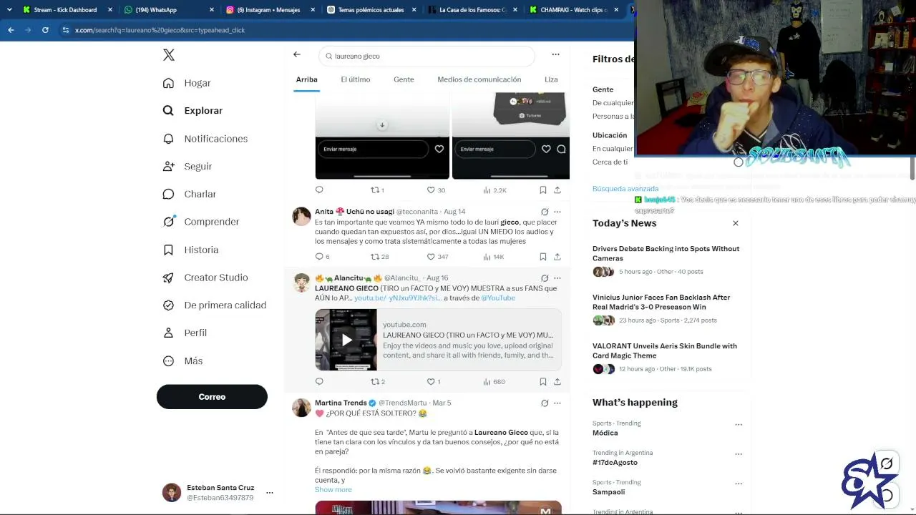Open more options on Alancitu's tweet
This screenshot has width=916, height=515.
point(557,278)
